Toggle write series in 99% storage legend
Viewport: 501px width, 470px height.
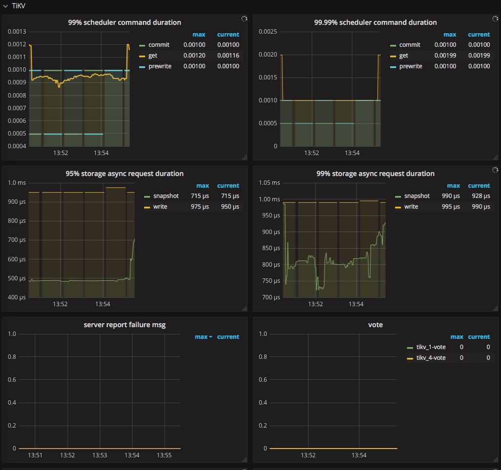(x=411, y=206)
